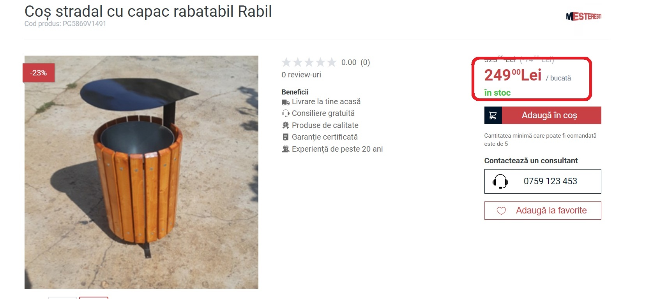Open the Mesteresti brand logo

coord(583,16)
